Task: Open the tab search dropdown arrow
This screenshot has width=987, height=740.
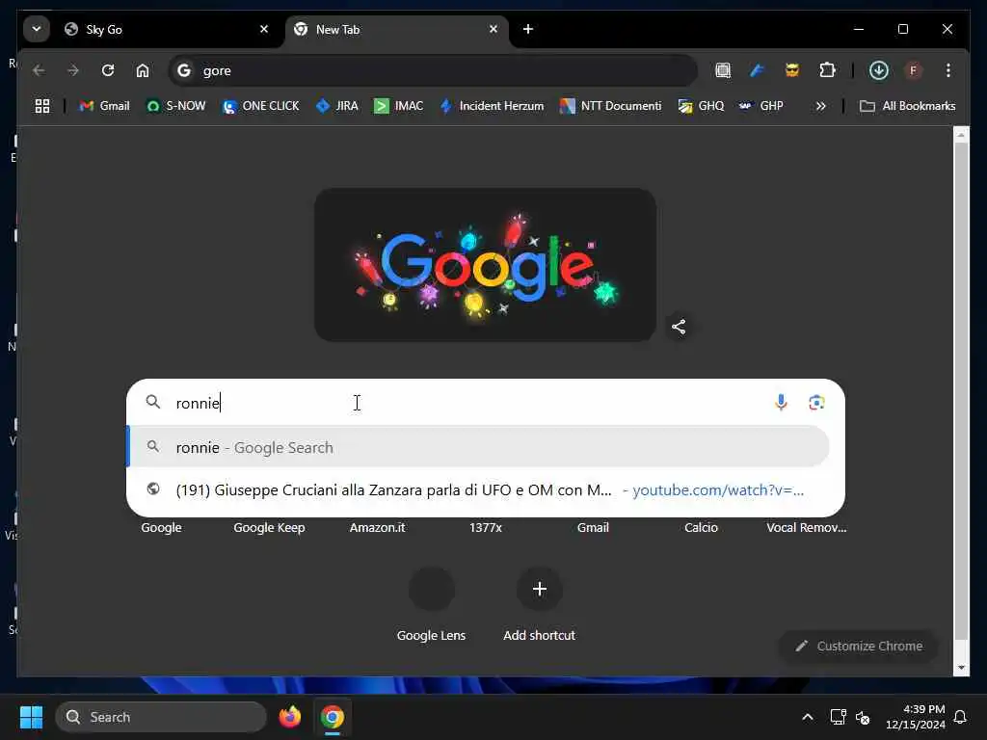Action: tap(37, 29)
